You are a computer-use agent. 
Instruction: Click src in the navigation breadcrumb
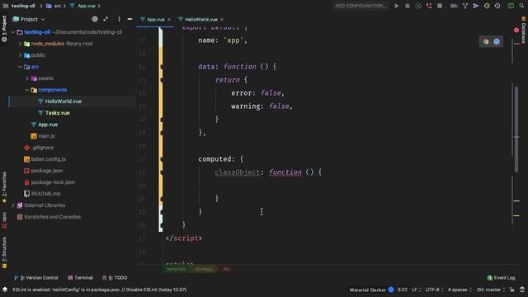click(x=58, y=6)
